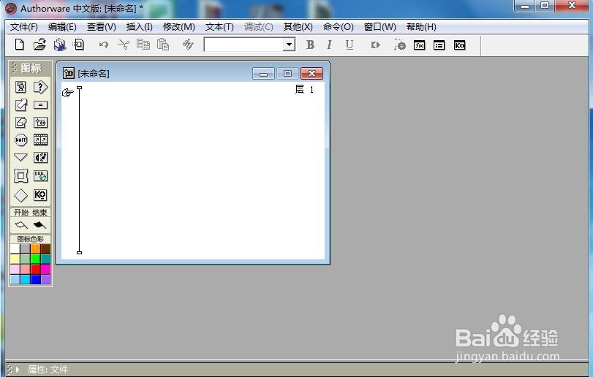The width and height of the screenshot is (593, 377).
Task: Open the 插入(I) menu
Action: pyautogui.click(x=140, y=27)
